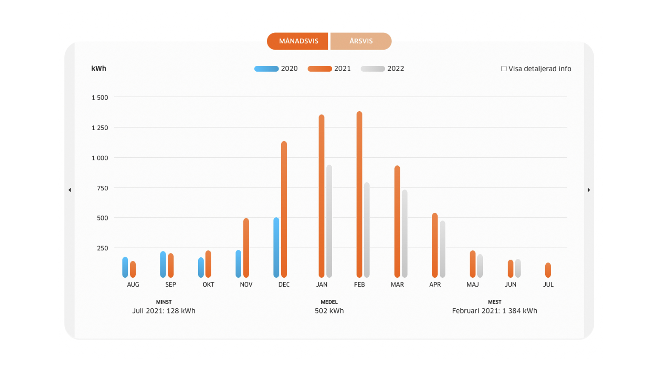
Task: Click the orange 2021 legend swatch
Action: [319, 69]
